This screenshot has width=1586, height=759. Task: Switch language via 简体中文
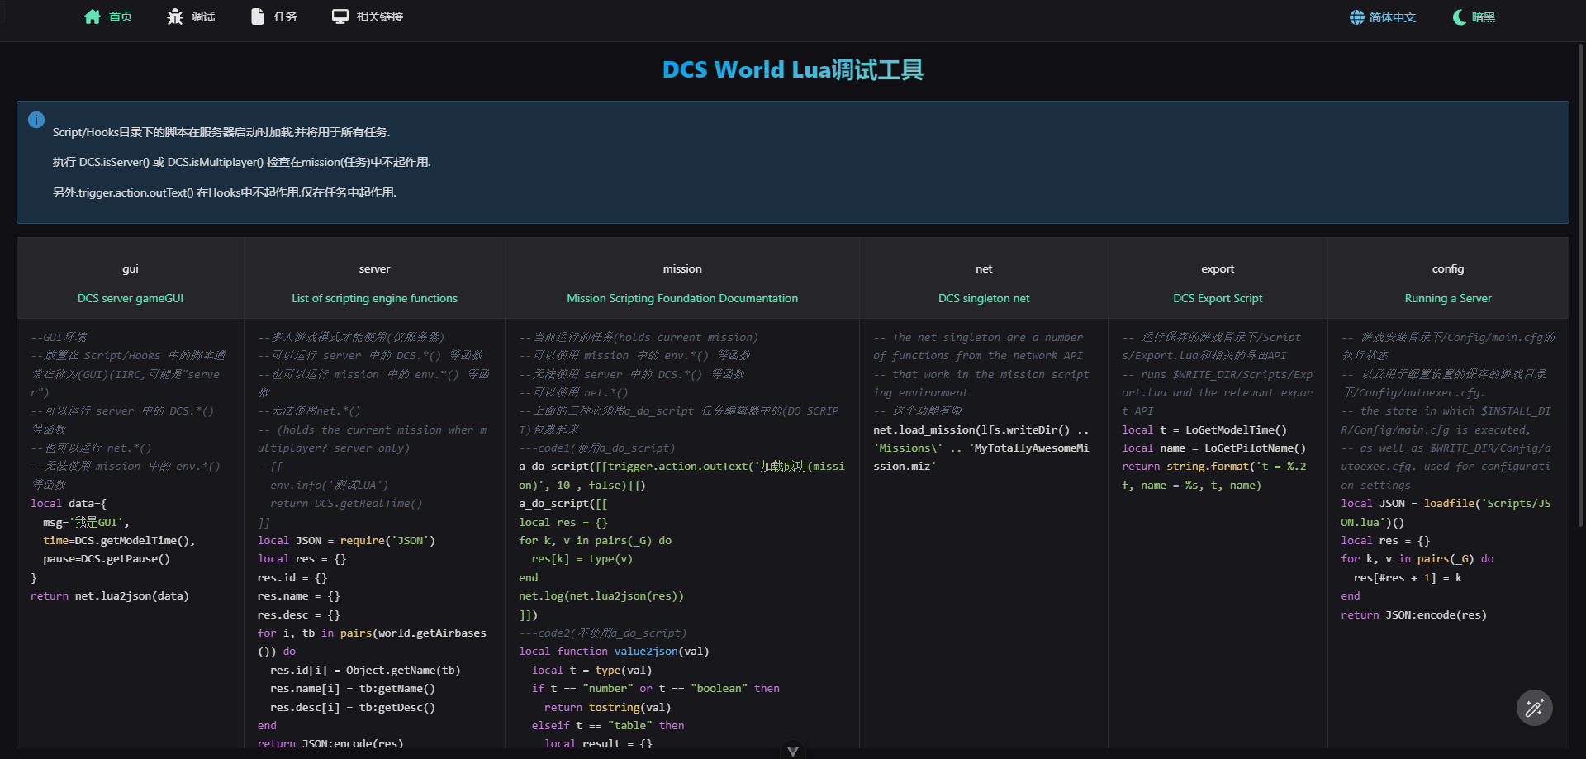pos(1393,17)
